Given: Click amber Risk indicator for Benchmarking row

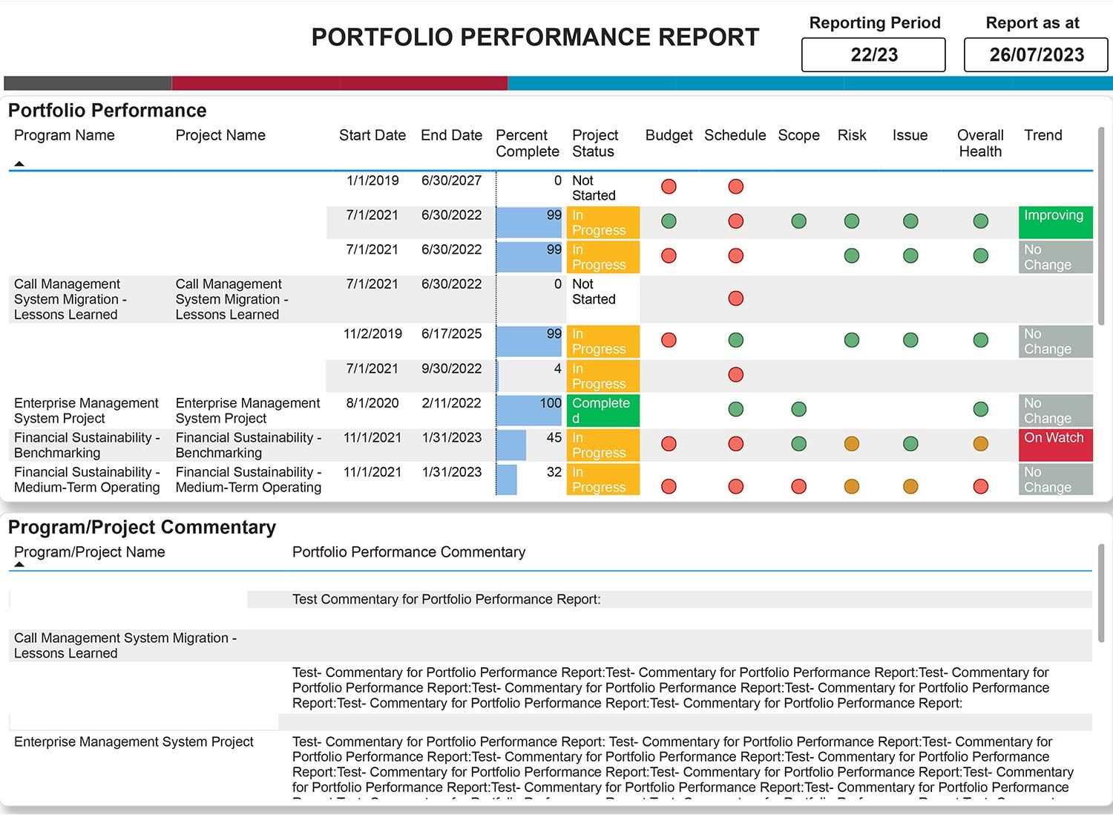Looking at the screenshot, I should tap(852, 444).
